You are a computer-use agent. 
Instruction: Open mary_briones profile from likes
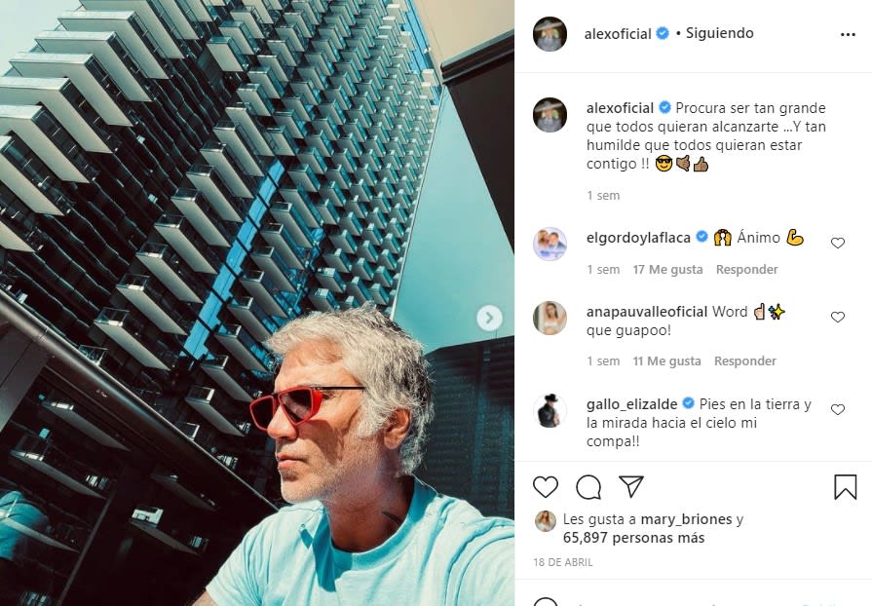(686, 519)
